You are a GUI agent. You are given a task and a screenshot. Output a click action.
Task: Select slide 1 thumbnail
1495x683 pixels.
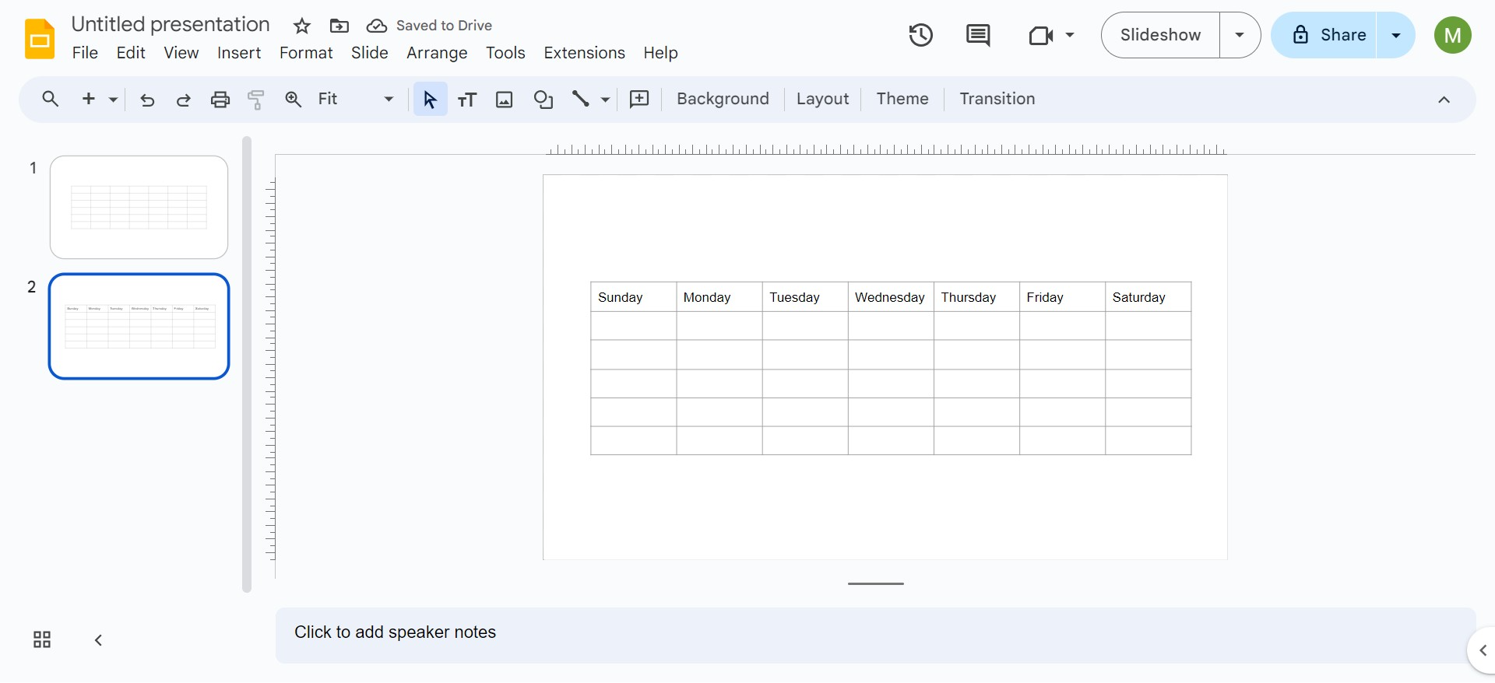[139, 207]
